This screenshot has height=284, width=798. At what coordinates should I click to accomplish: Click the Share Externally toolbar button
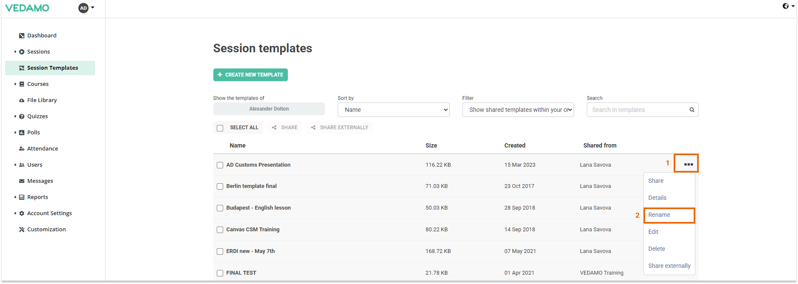pos(339,128)
